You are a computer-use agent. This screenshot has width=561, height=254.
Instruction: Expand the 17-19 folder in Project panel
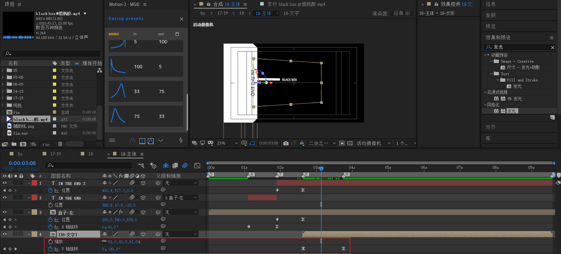tap(3, 98)
